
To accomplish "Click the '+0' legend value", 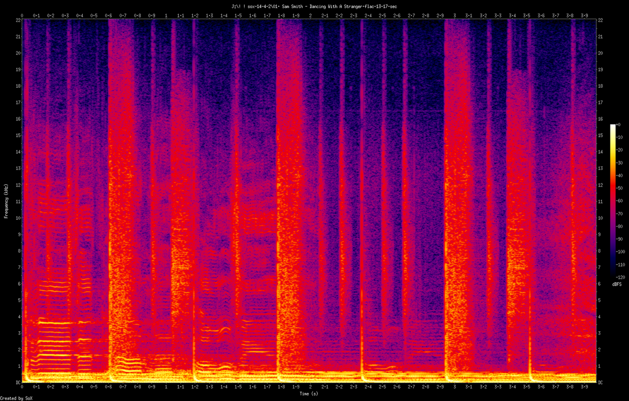I will click(619, 125).
